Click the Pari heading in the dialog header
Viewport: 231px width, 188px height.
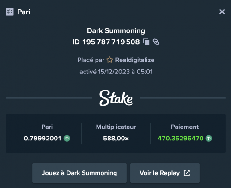coord(24,12)
